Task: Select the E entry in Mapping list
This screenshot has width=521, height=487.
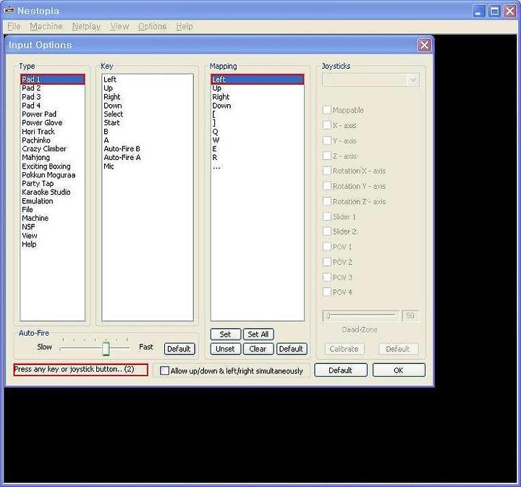Action: click(x=257, y=149)
